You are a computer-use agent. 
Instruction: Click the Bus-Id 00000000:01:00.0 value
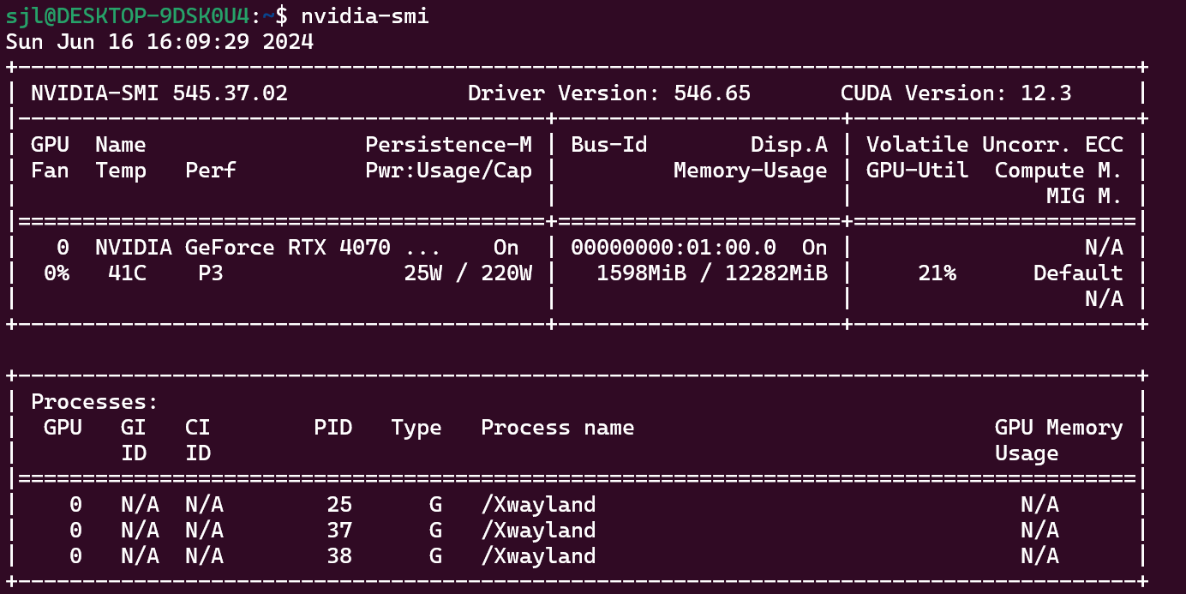(673, 248)
